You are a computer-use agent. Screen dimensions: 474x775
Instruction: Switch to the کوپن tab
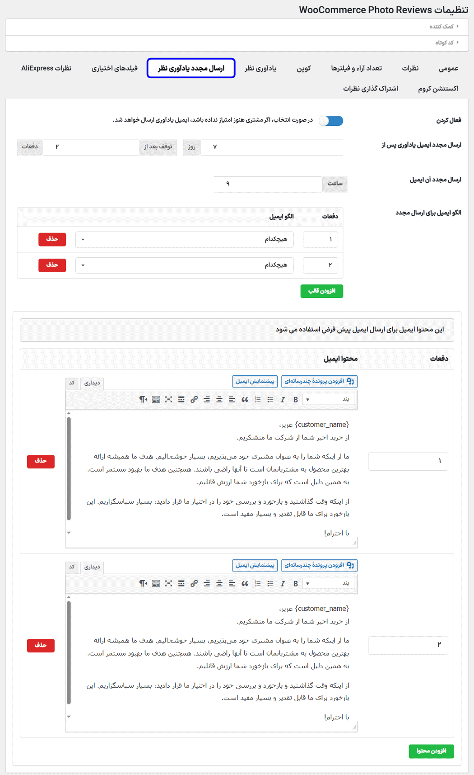[x=303, y=68]
